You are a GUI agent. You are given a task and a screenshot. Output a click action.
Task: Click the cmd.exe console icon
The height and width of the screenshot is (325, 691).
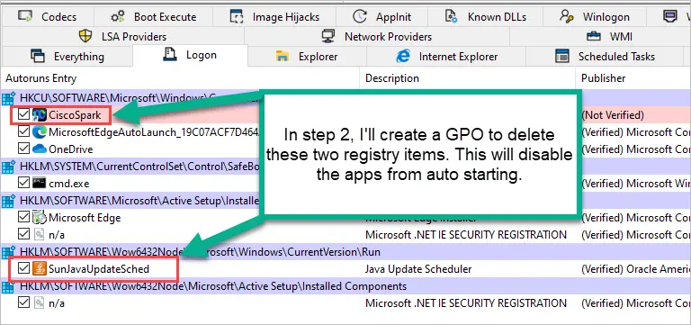click(40, 183)
